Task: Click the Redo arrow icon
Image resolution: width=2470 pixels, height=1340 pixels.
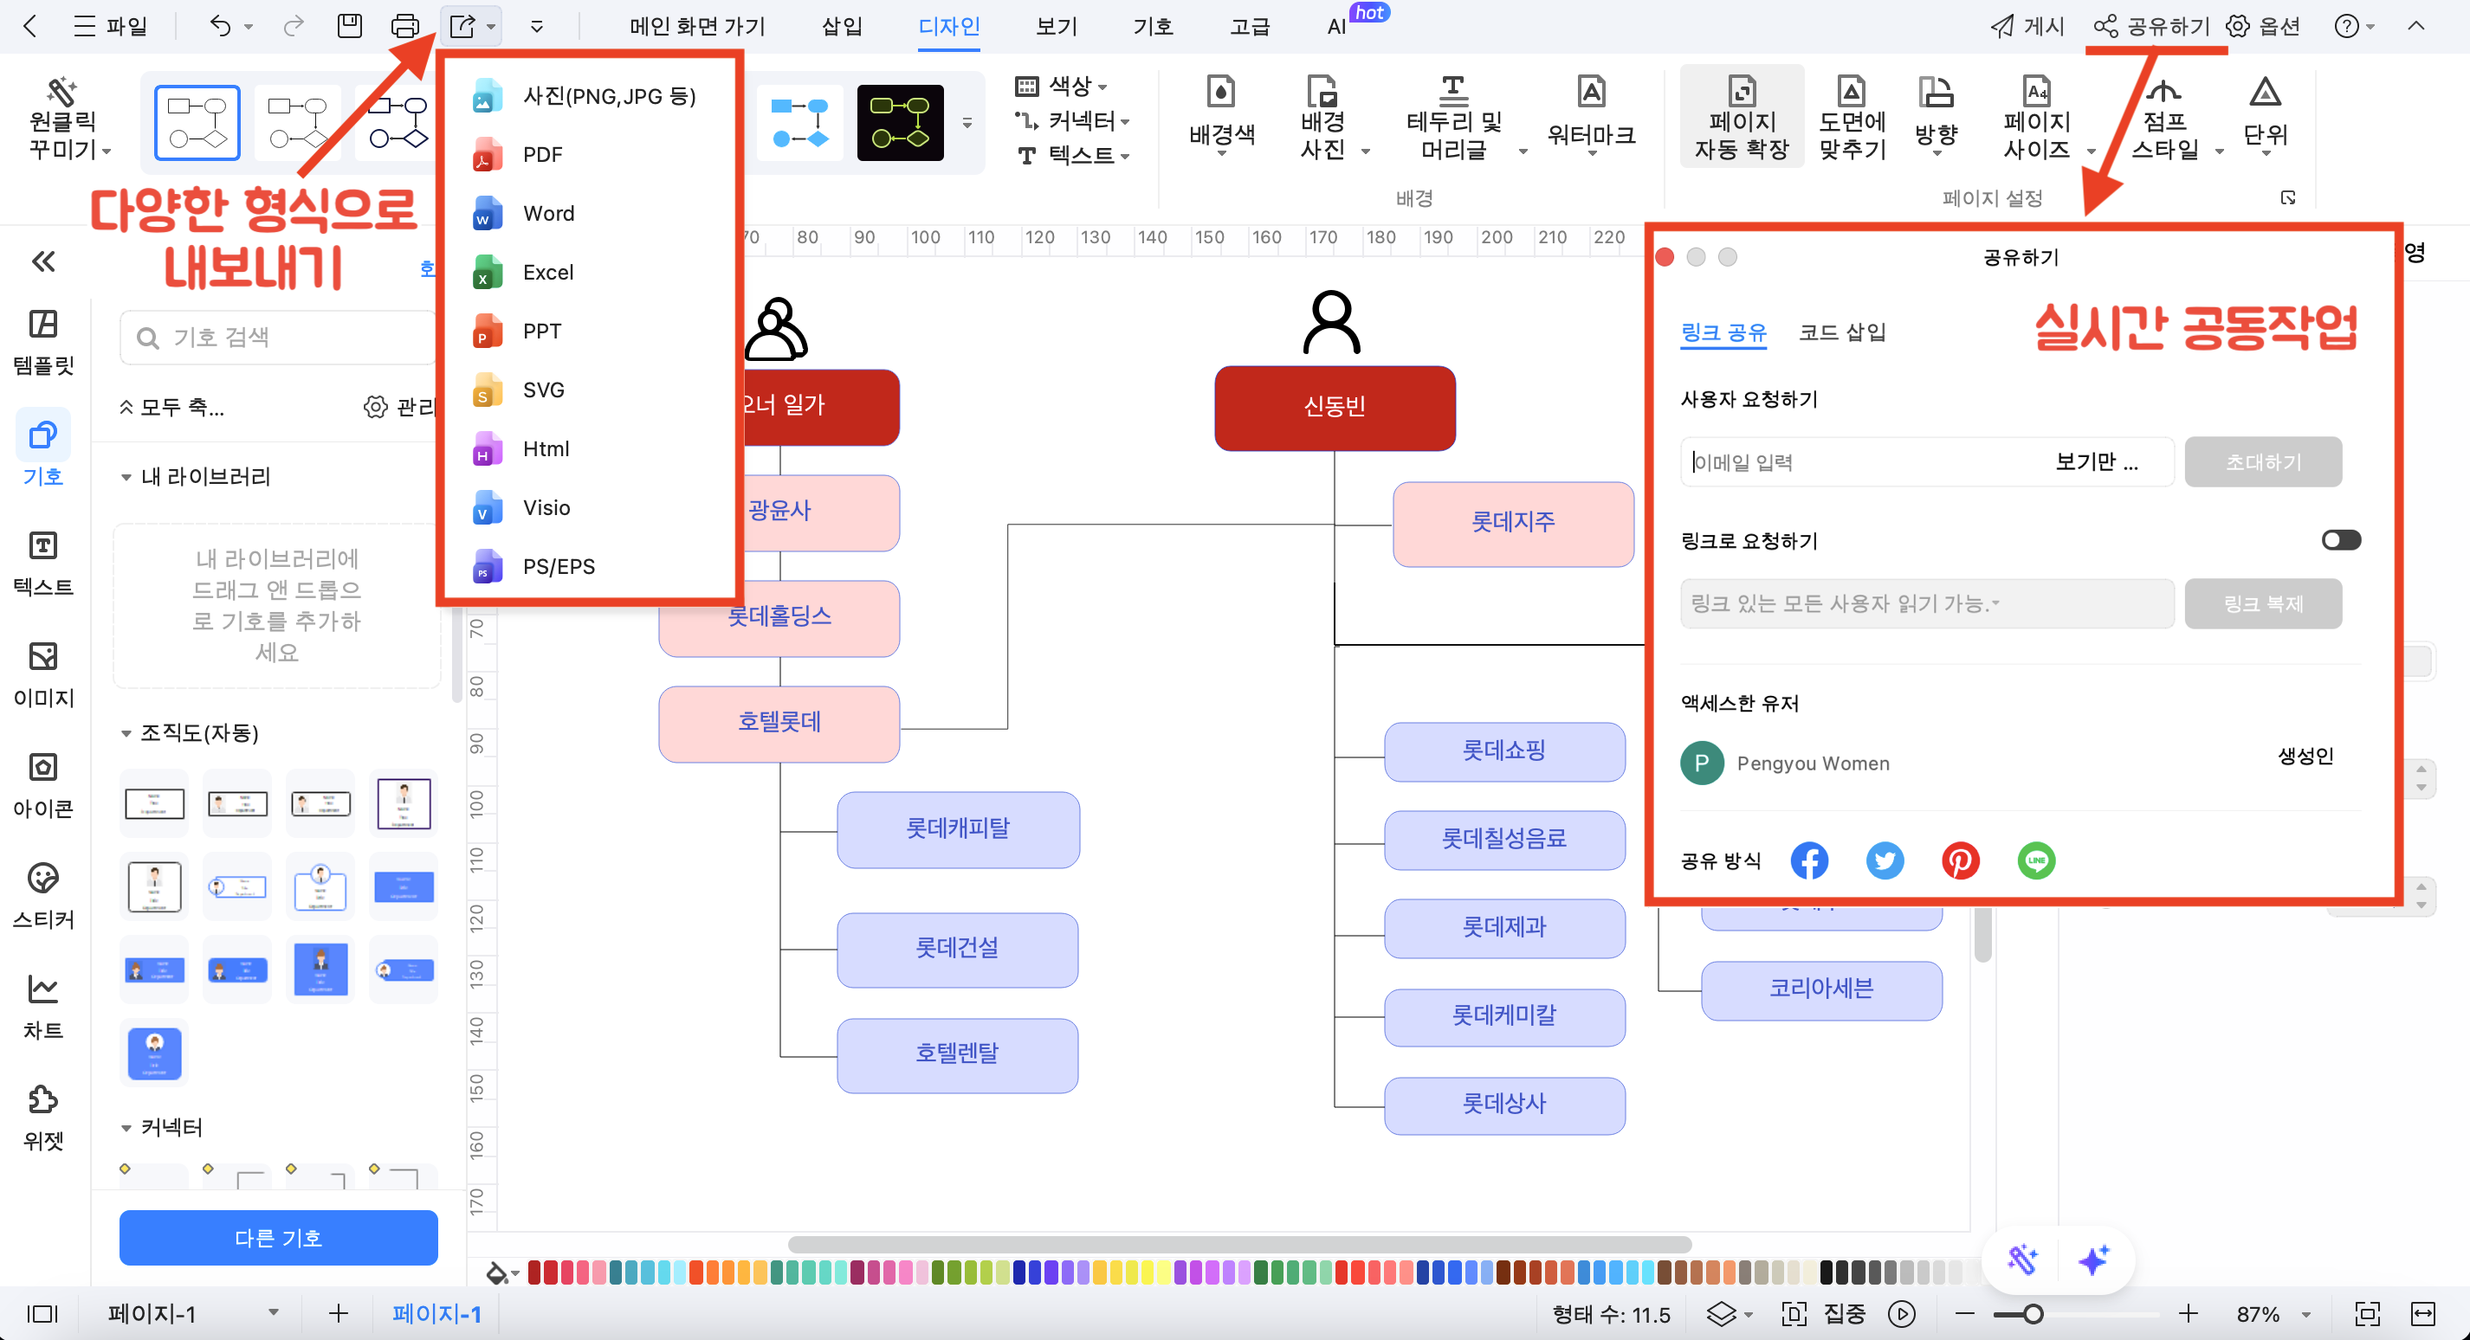Action: [294, 26]
